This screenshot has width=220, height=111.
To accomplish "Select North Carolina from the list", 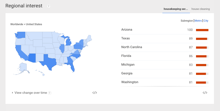I will tap(132, 47).
